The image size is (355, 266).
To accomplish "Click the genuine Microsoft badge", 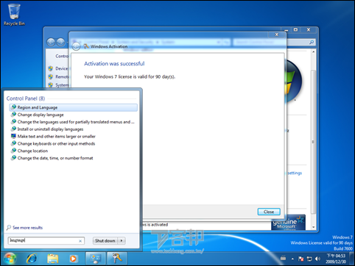I will (x=288, y=222).
